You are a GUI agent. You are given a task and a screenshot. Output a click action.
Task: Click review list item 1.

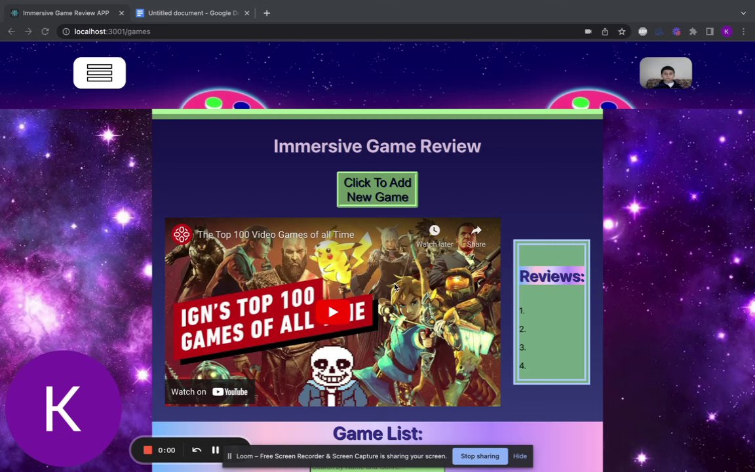522,311
